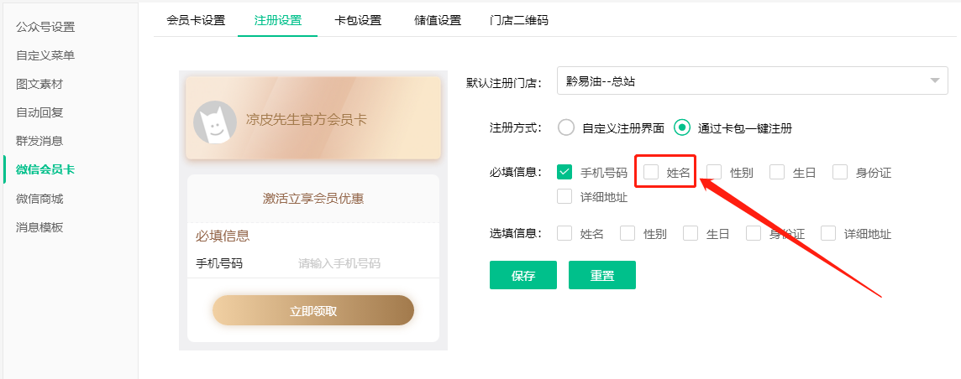Go to 储值设置 tab

tap(438, 20)
